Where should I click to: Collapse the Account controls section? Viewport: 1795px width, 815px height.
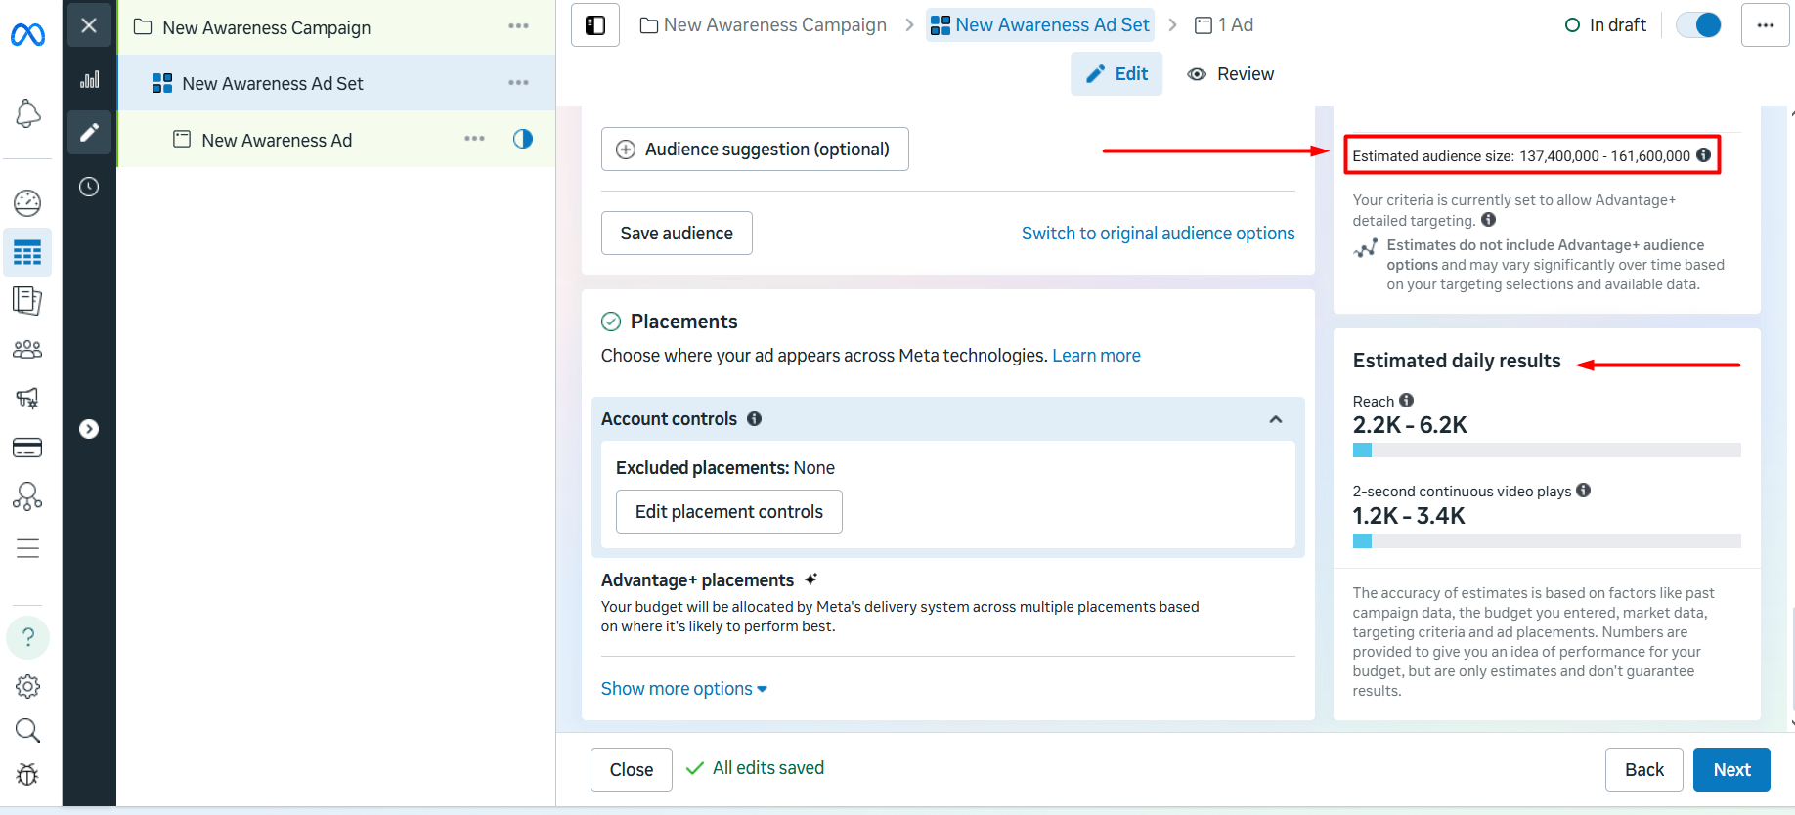1275,419
